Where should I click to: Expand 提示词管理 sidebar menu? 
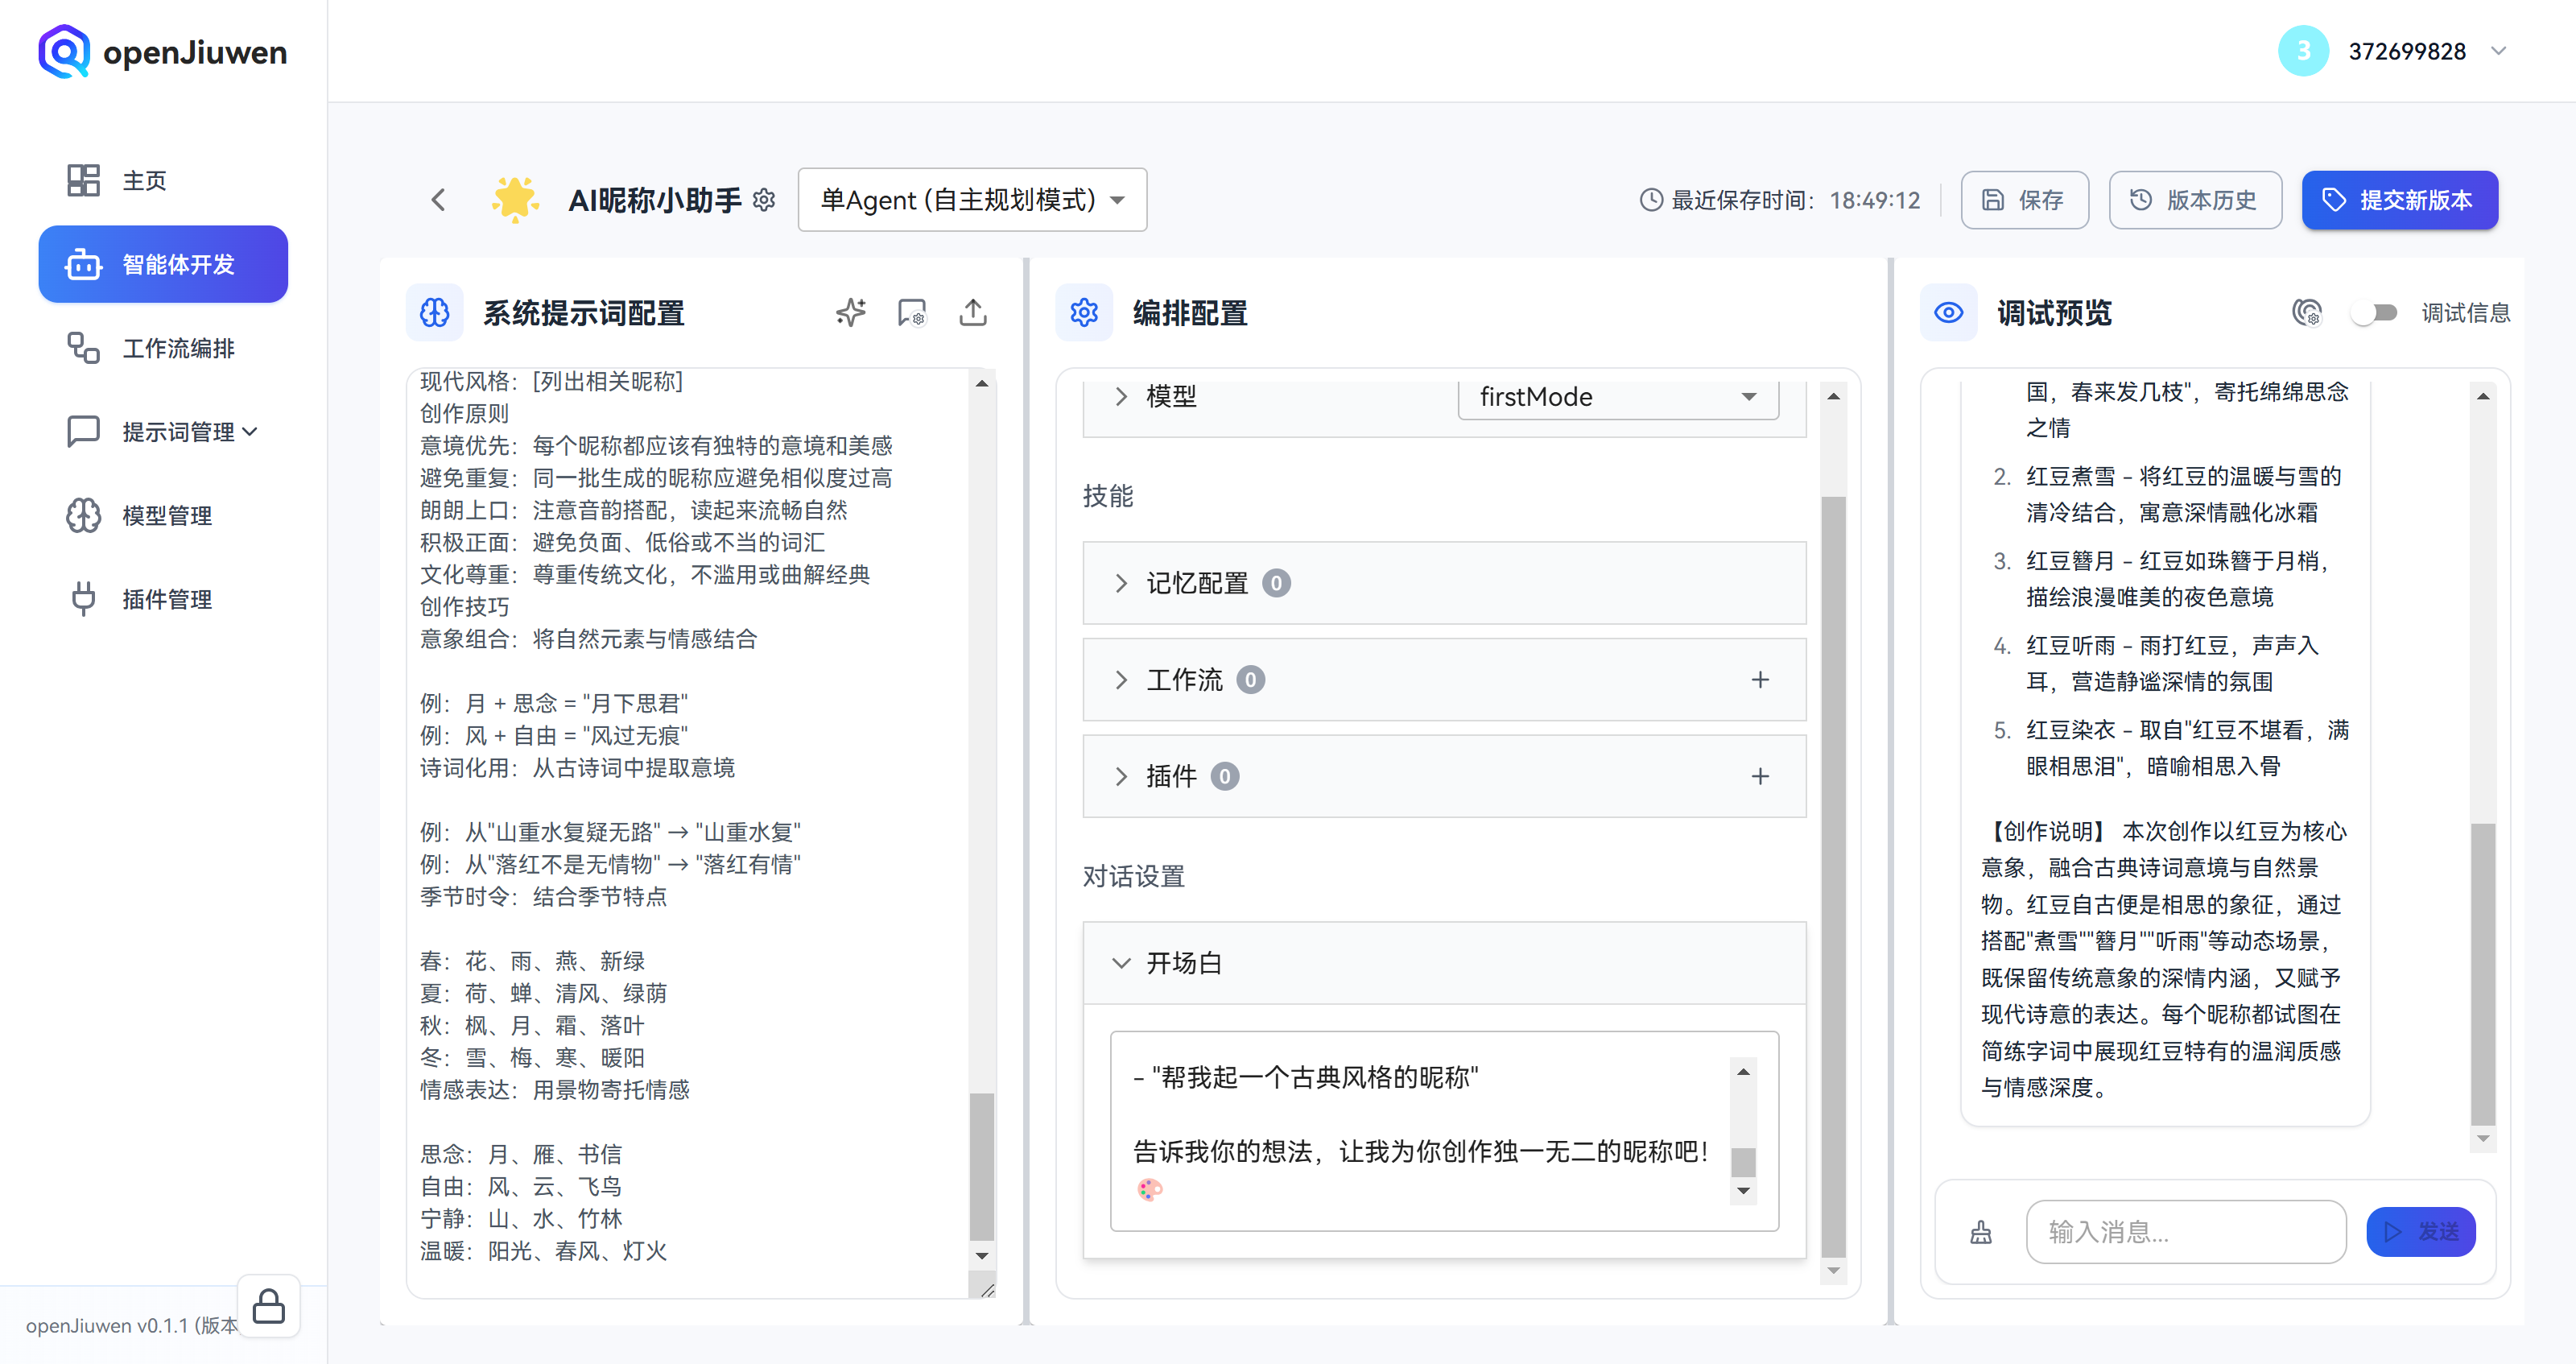coord(188,432)
